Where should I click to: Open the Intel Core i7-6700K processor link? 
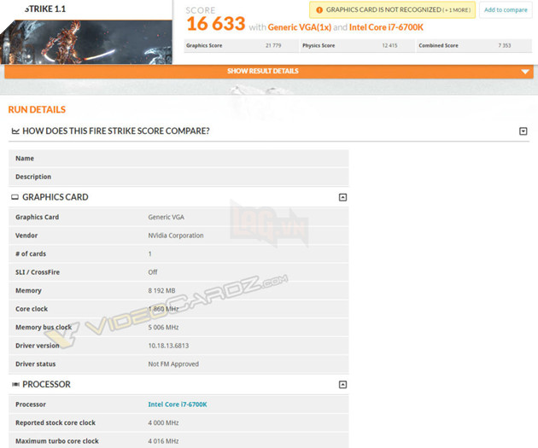[x=178, y=404]
